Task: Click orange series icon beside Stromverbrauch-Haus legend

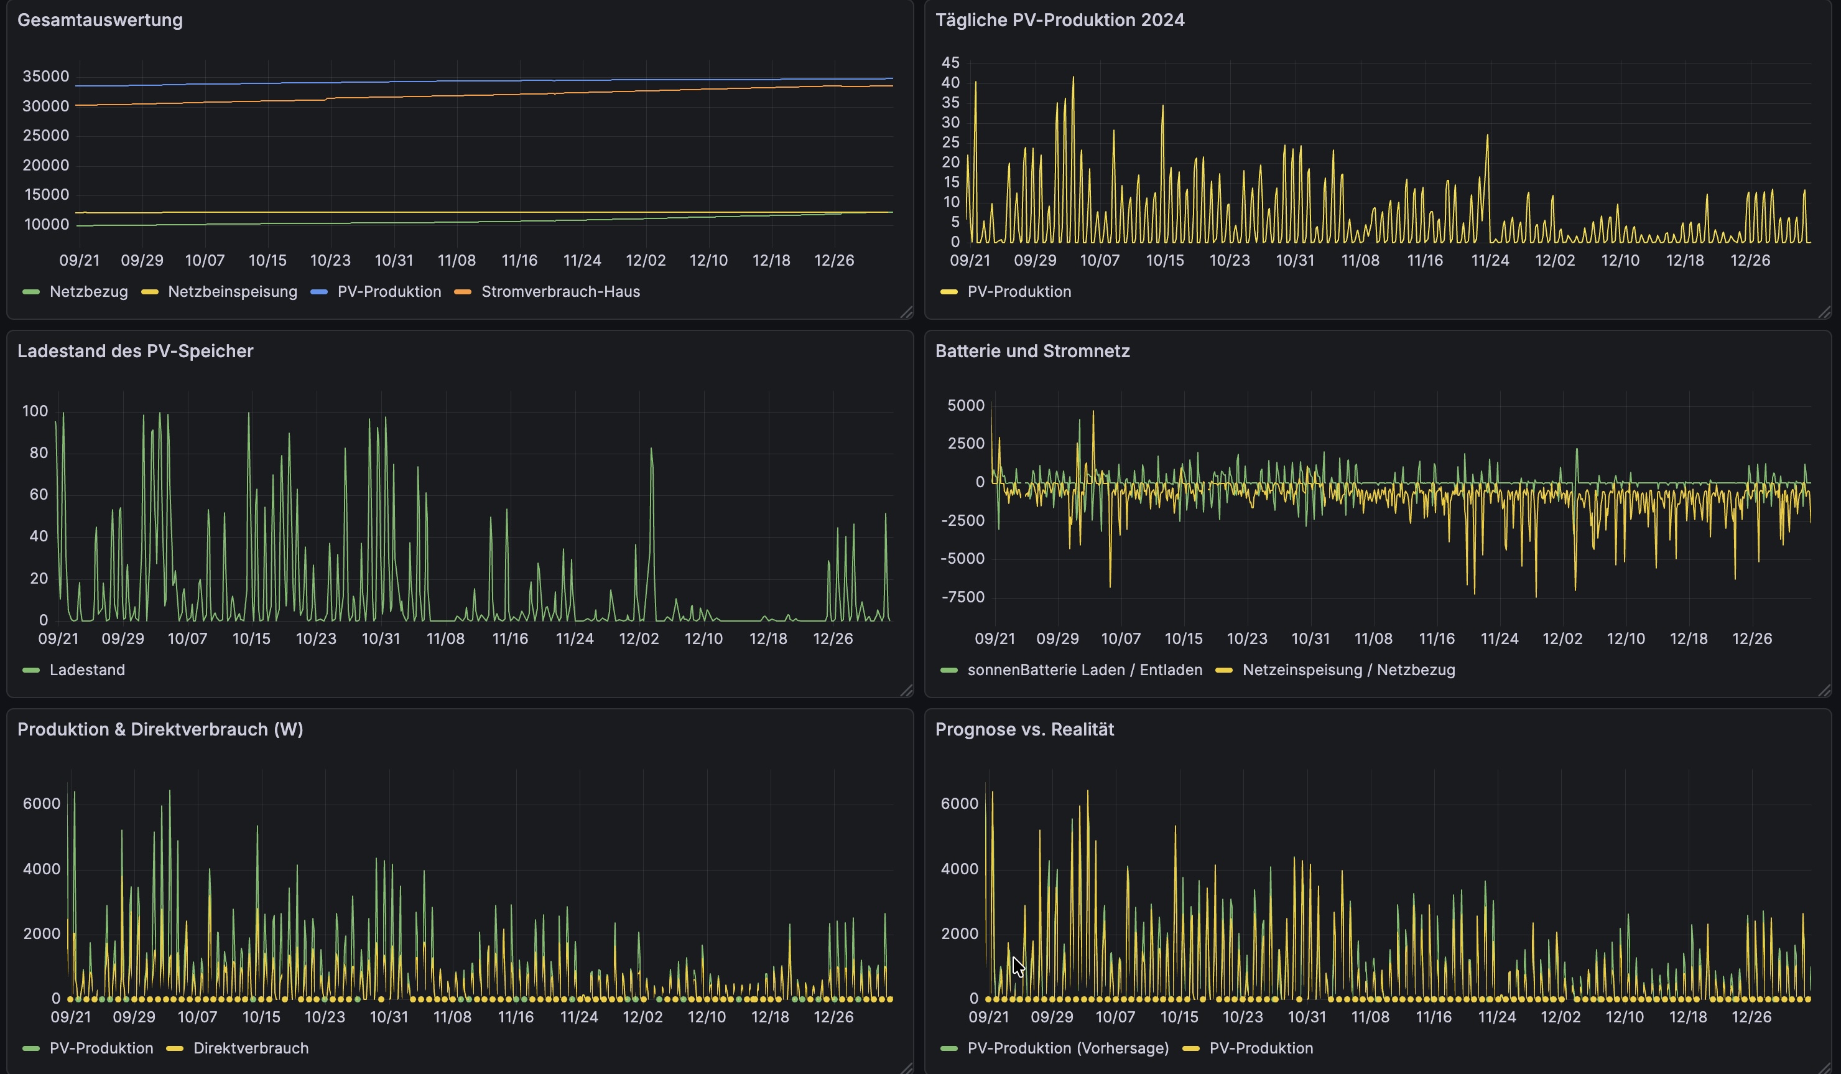Action: coord(463,292)
